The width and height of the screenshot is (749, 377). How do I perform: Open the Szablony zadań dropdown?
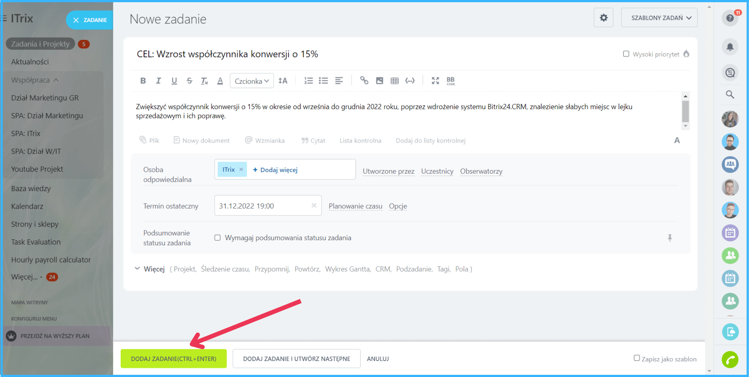pyautogui.click(x=659, y=18)
